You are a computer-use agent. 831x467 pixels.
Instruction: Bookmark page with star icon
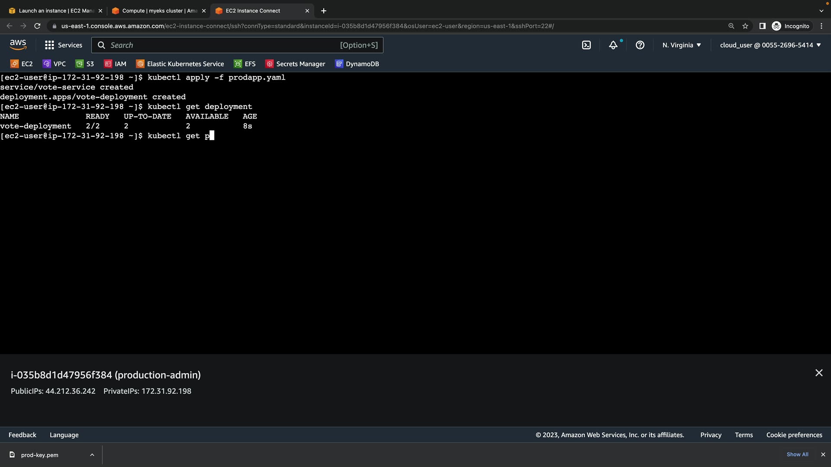point(745,26)
